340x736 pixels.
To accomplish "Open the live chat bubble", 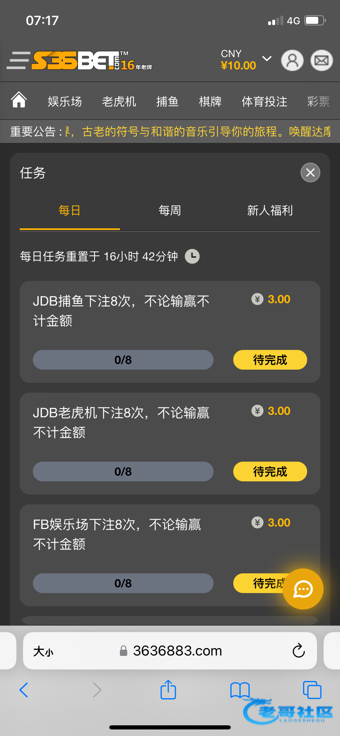I will [x=303, y=589].
